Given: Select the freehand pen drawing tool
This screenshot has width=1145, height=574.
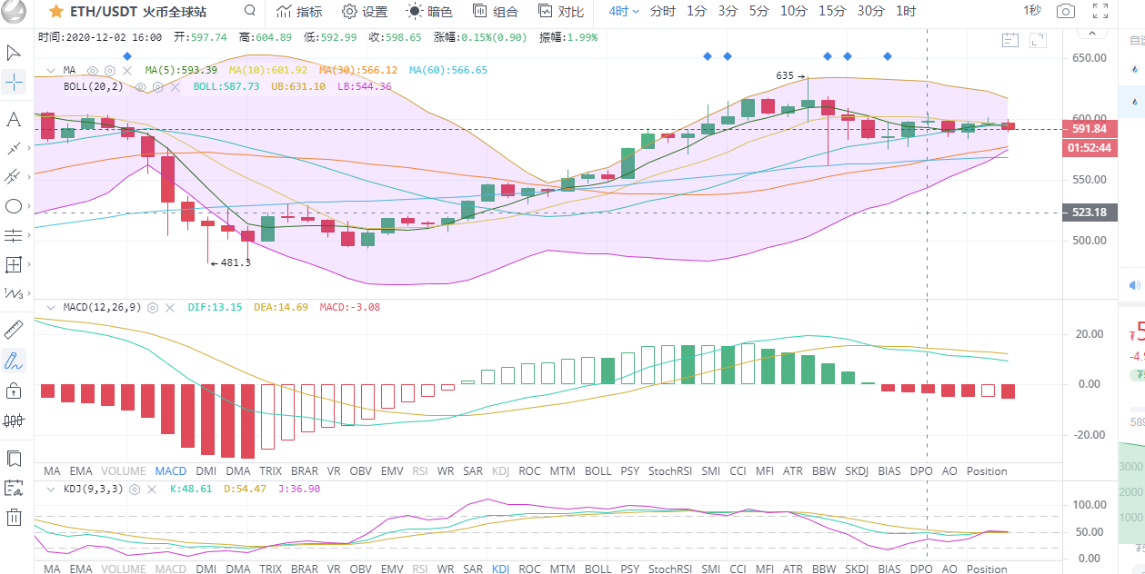Looking at the screenshot, I should [14, 361].
